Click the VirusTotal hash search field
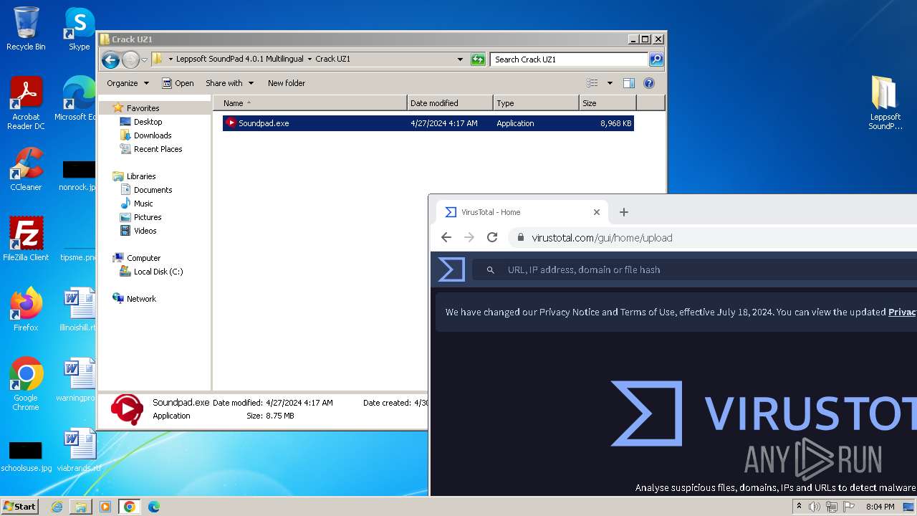The image size is (917, 516). (695, 269)
